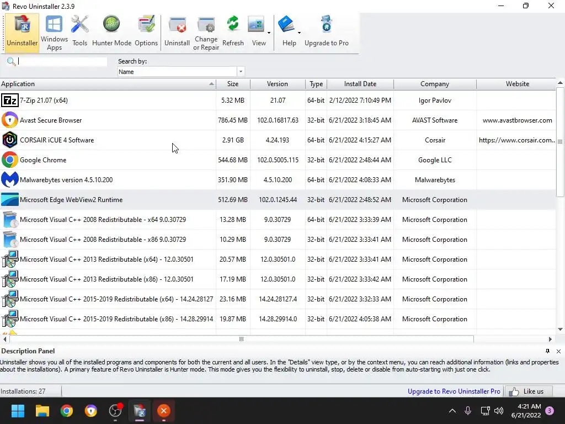Sort by the Application column header
Viewport: 565px width, 424px height.
coord(108,84)
